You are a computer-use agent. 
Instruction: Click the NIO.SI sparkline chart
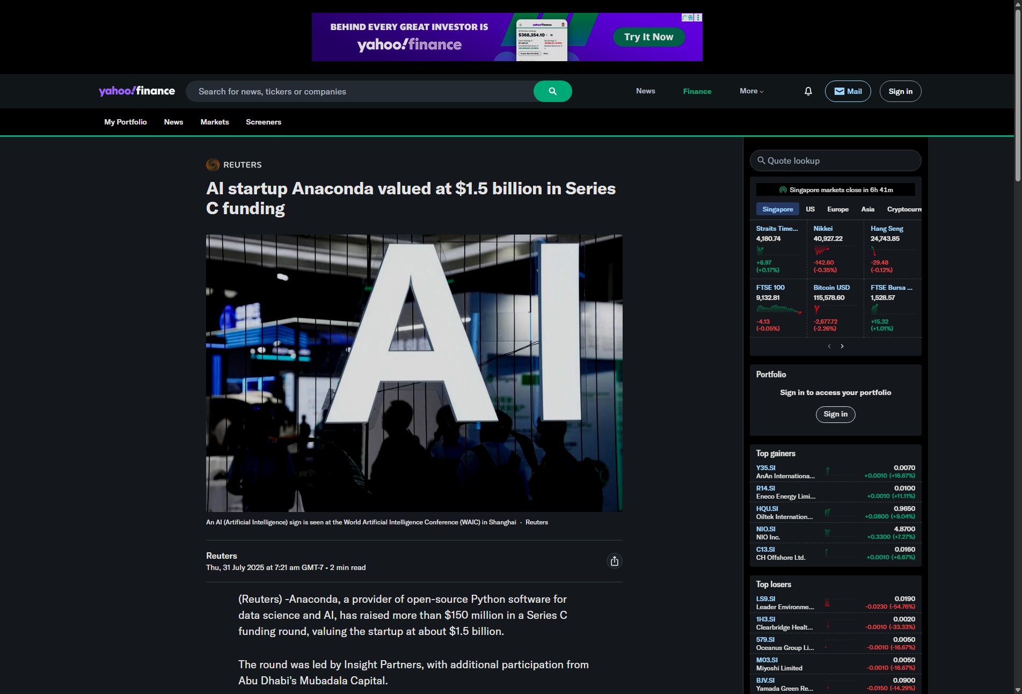[x=841, y=532]
